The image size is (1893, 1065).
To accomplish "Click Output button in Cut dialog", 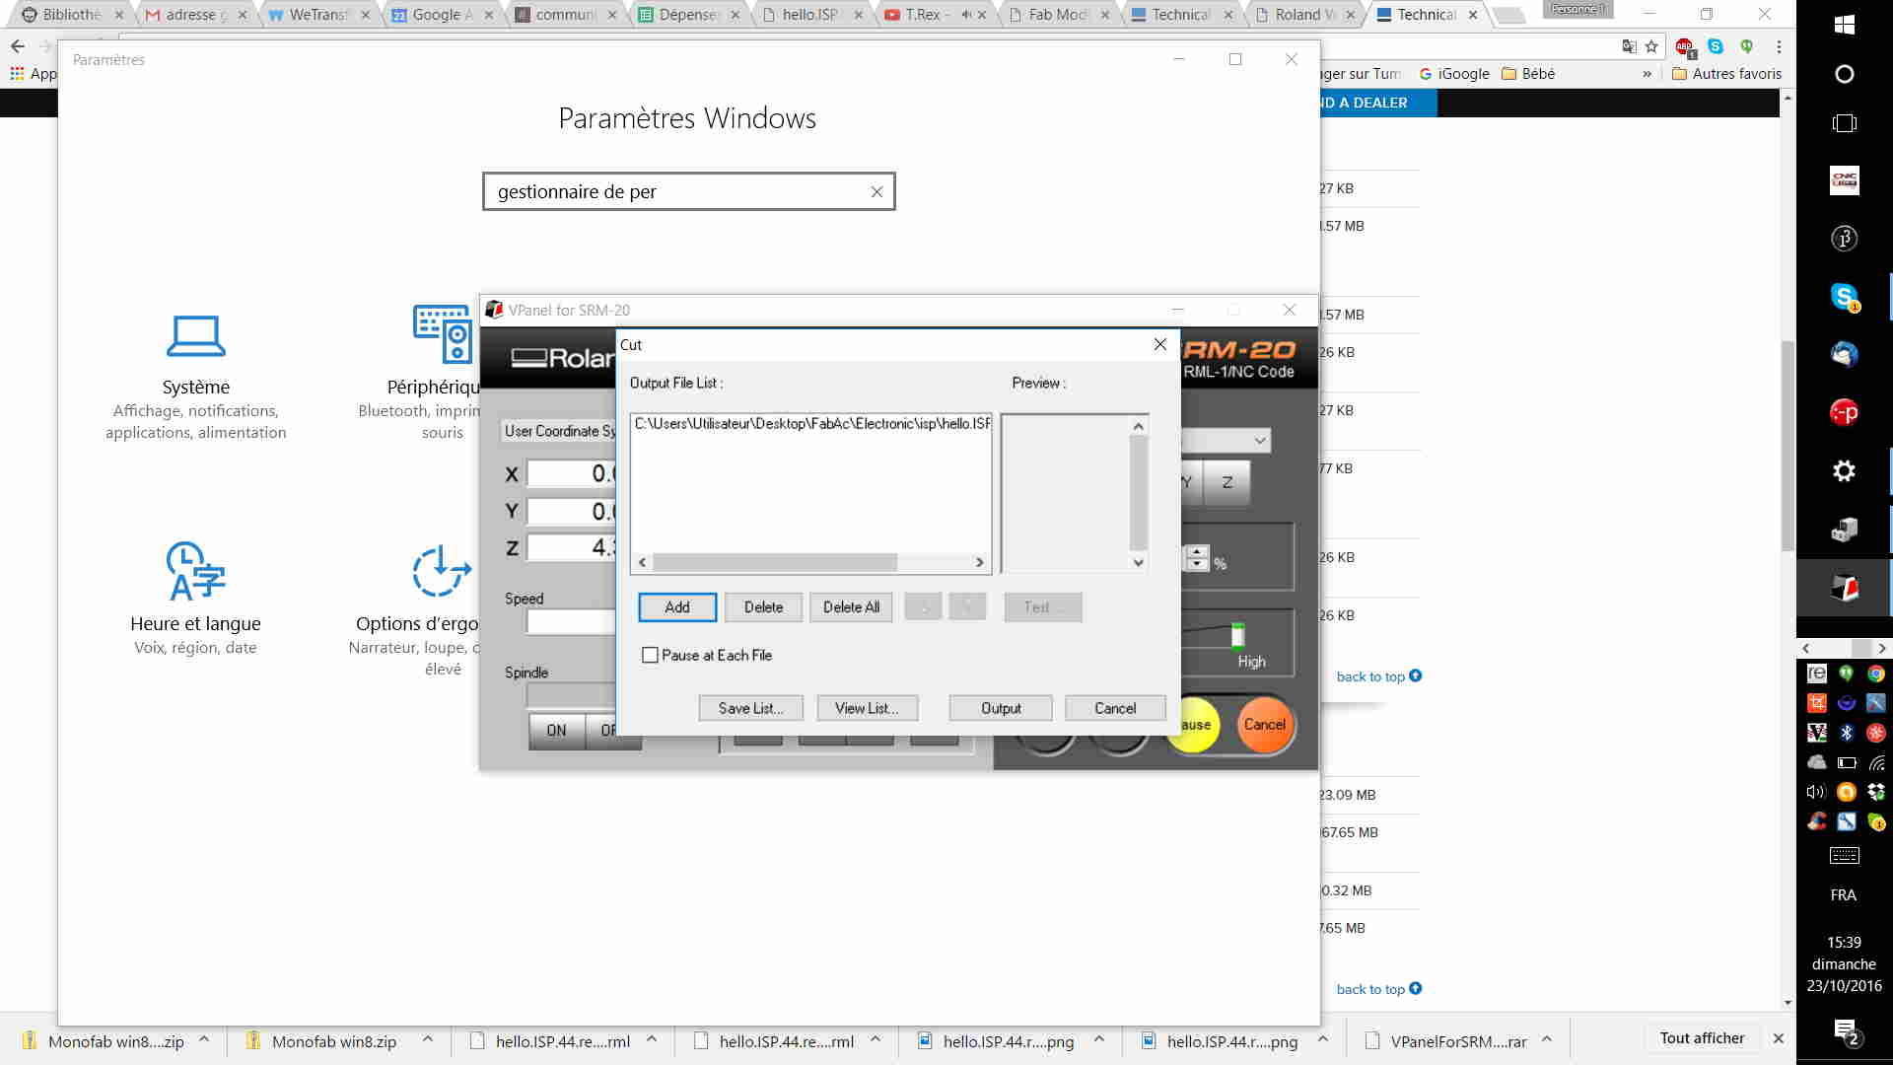I will (x=1000, y=708).
